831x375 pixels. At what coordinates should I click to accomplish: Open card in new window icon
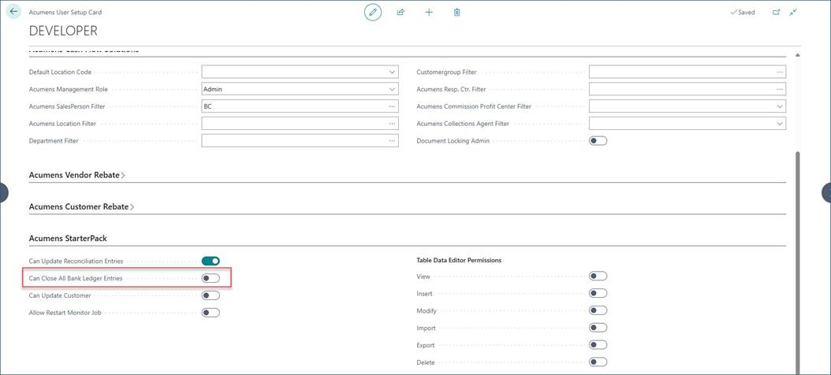coord(776,12)
